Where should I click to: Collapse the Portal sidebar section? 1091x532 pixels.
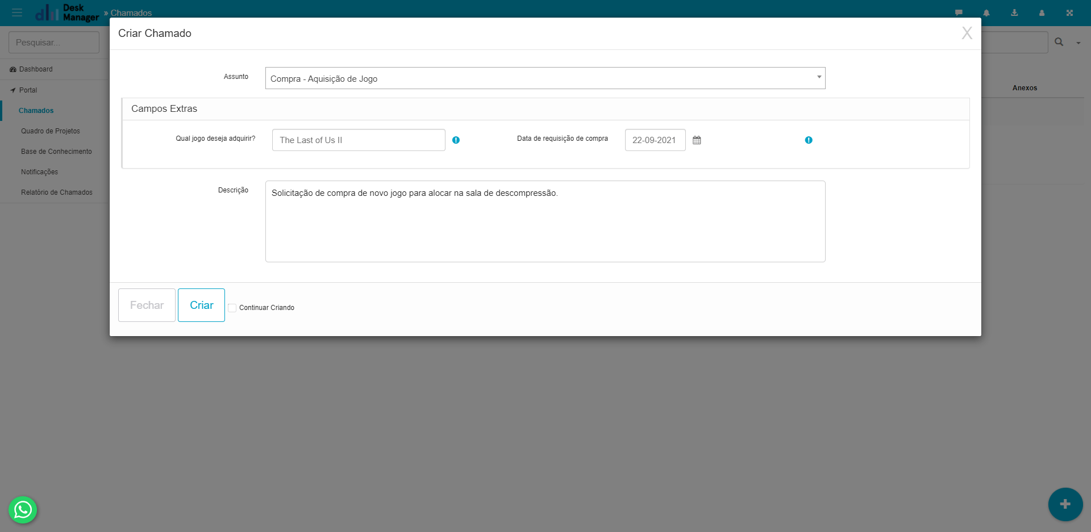click(x=28, y=90)
